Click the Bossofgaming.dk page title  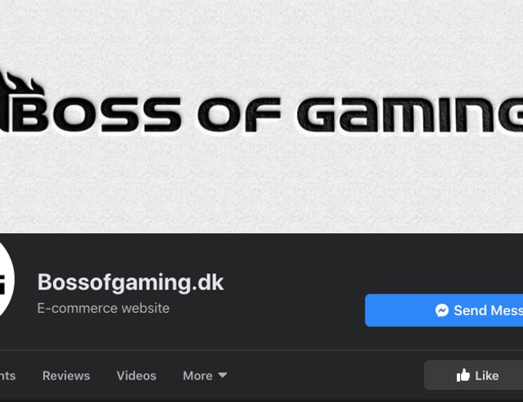[130, 283]
